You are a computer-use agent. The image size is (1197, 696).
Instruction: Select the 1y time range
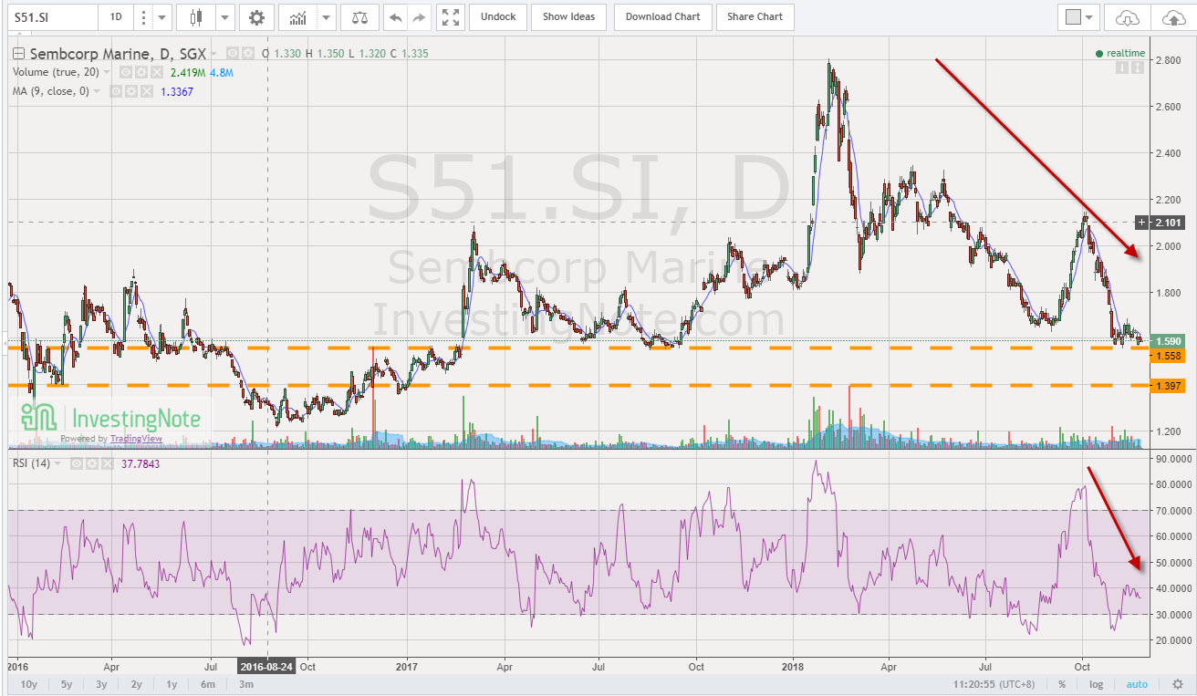point(171,684)
